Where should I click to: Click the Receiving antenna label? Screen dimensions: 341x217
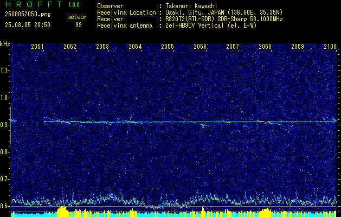[x=125, y=25]
